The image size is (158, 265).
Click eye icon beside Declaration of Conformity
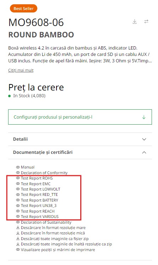point(18,173)
